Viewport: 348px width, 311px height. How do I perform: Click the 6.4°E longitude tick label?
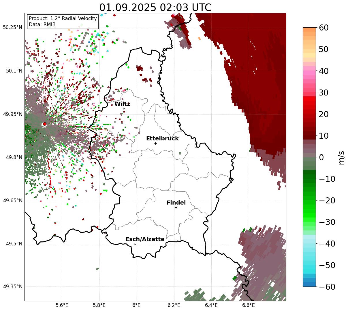[x=211, y=305]
